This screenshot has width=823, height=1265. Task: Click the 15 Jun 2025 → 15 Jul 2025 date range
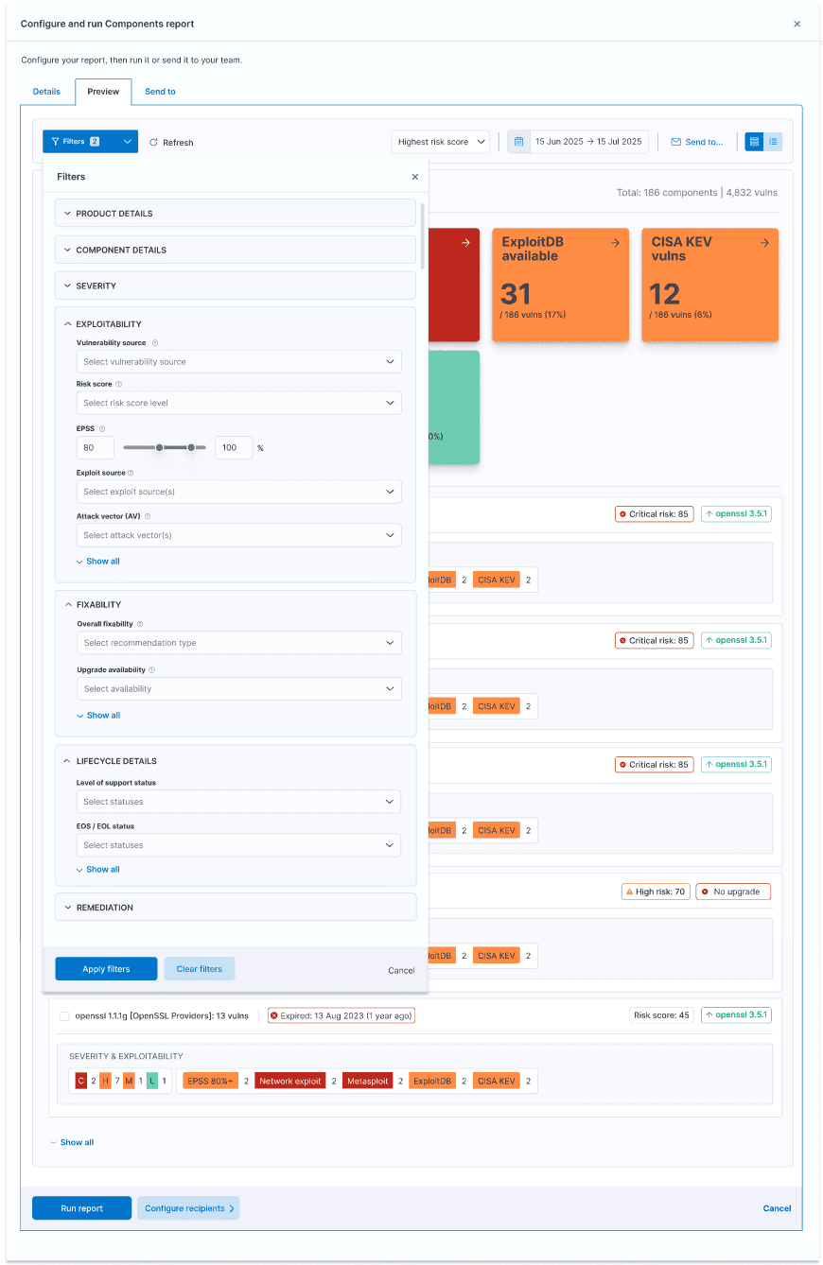[x=588, y=142]
